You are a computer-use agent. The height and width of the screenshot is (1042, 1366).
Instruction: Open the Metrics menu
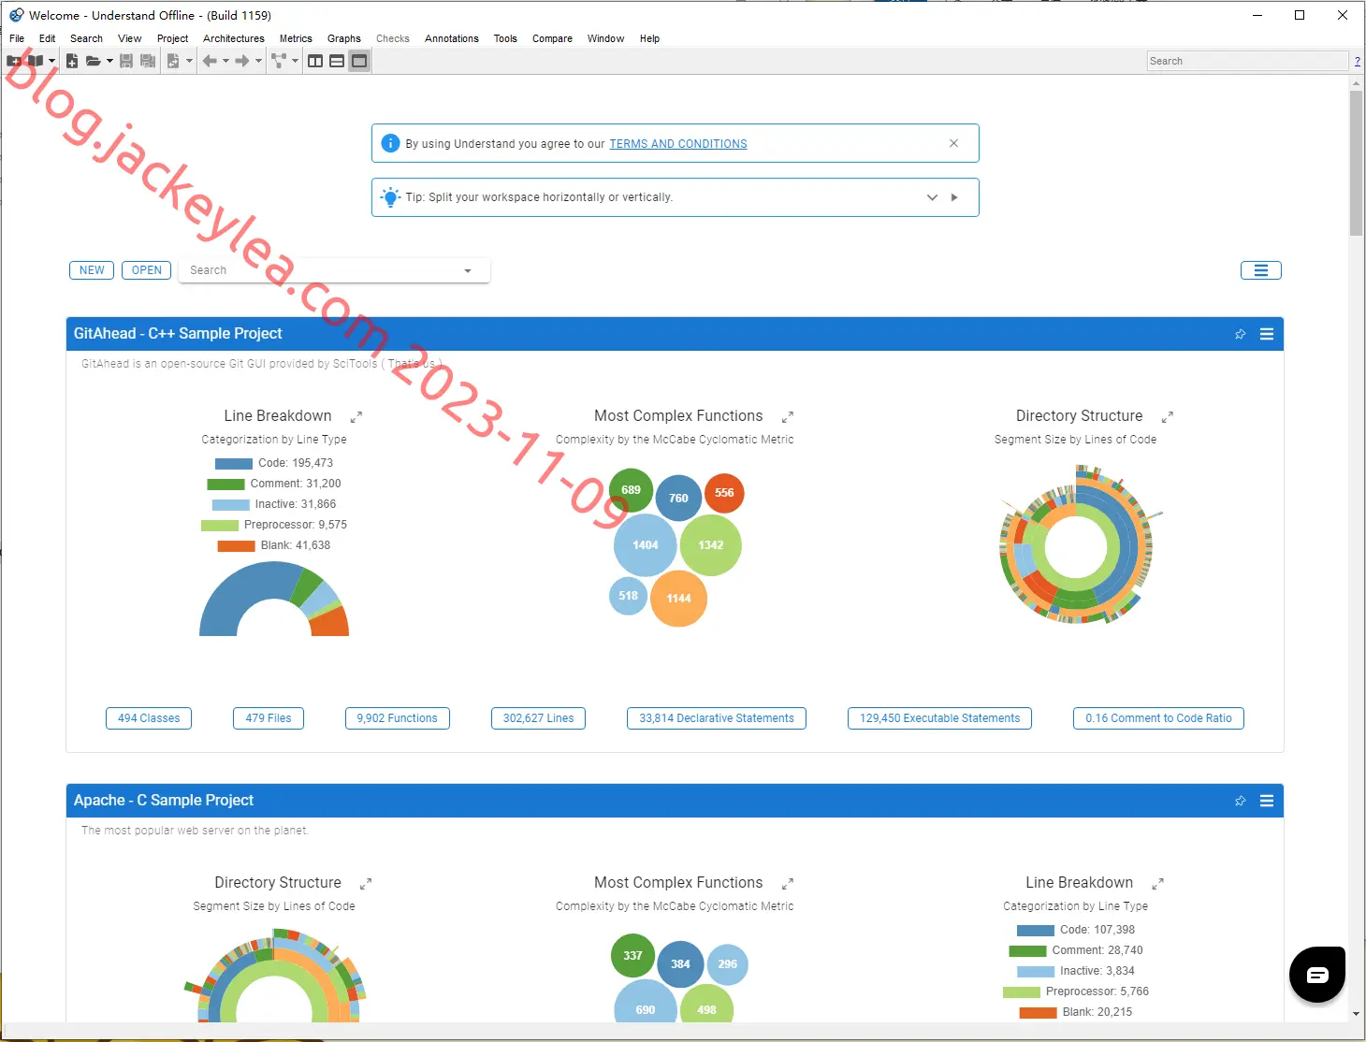coord(296,38)
